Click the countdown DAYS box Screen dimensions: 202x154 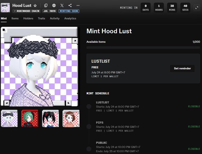[x=146, y=8]
